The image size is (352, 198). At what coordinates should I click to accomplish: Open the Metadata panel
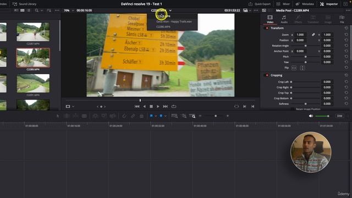click(x=305, y=4)
